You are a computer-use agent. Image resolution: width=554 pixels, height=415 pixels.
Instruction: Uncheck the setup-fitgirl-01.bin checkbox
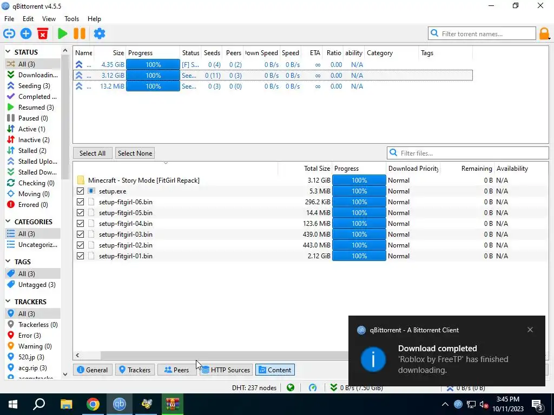coord(80,256)
